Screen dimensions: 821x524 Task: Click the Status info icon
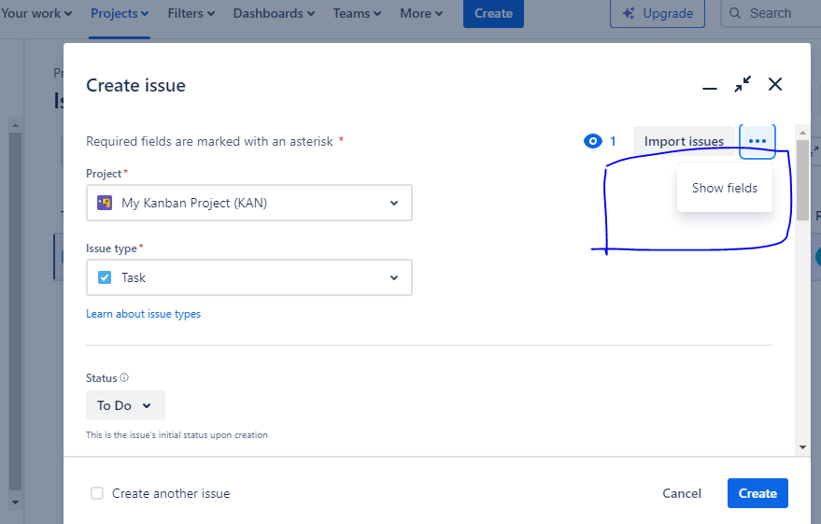[x=124, y=377]
